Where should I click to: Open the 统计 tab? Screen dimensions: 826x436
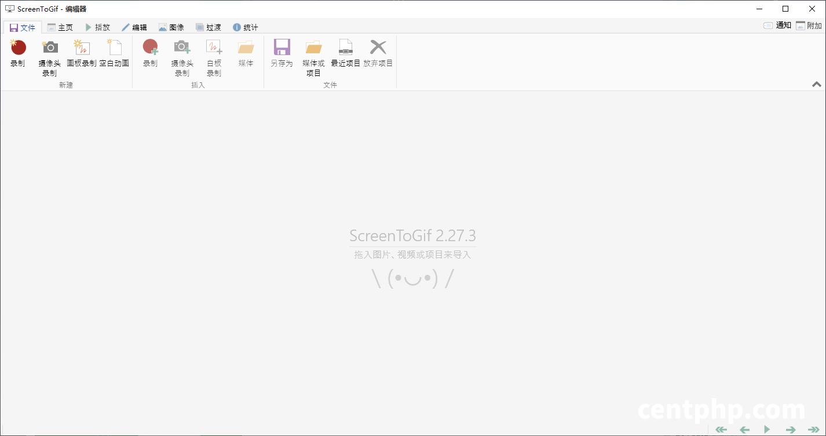point(246,27)
